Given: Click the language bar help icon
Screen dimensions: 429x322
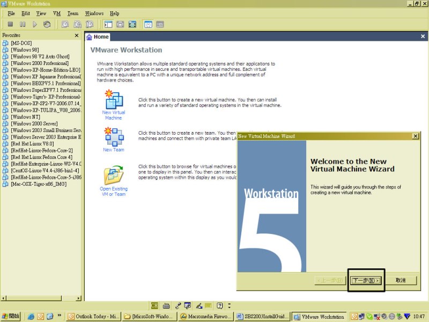Looking at the screenshot, I should pyautogui.click(x=220, y=305).
